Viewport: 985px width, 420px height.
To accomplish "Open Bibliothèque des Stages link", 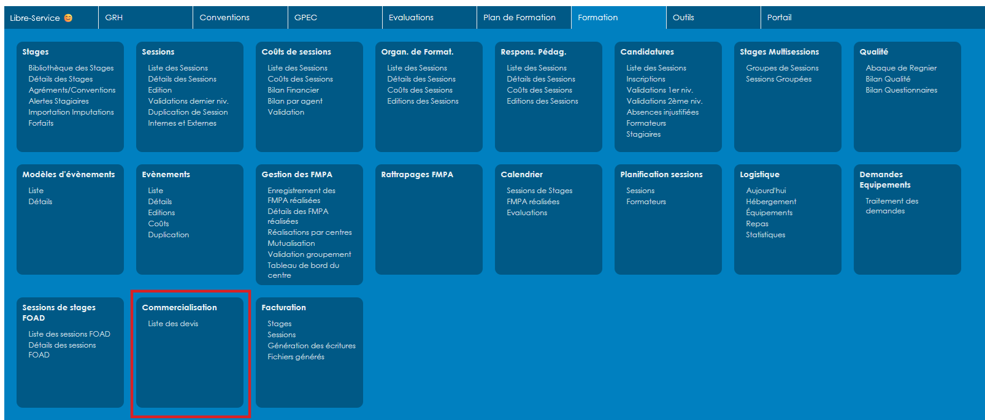I will point(71,68).
